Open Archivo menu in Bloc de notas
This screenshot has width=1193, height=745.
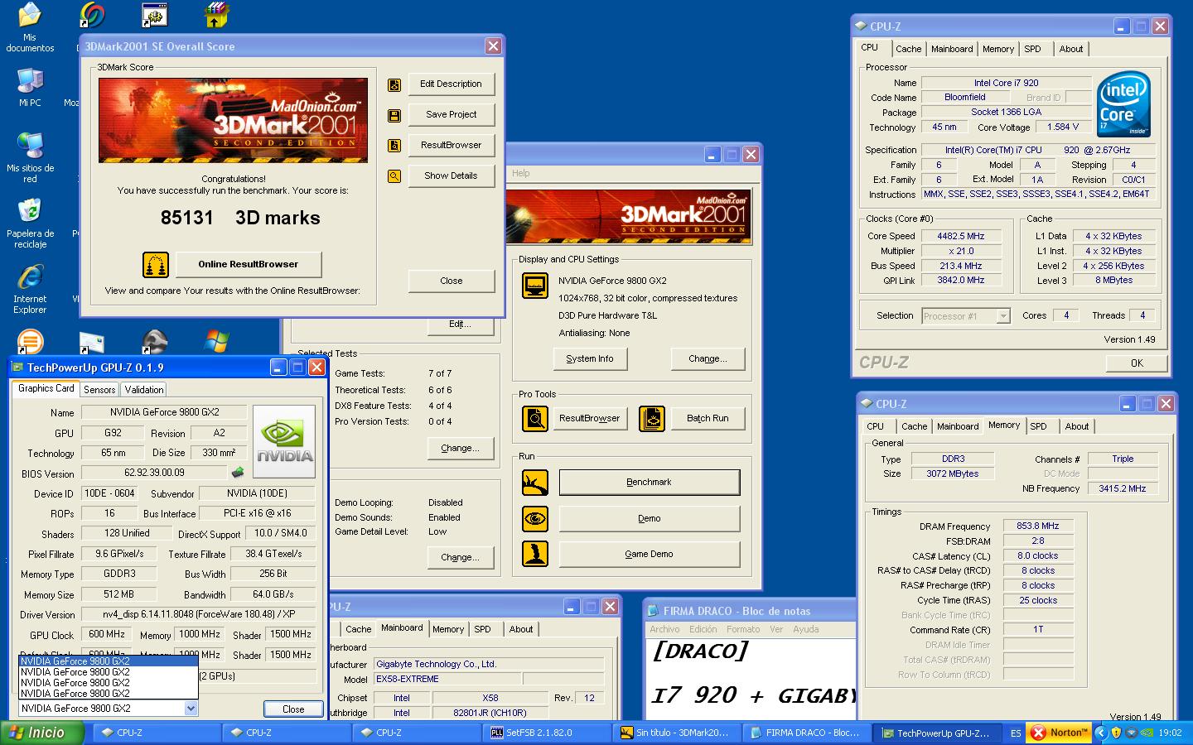[x=664, y=630]
